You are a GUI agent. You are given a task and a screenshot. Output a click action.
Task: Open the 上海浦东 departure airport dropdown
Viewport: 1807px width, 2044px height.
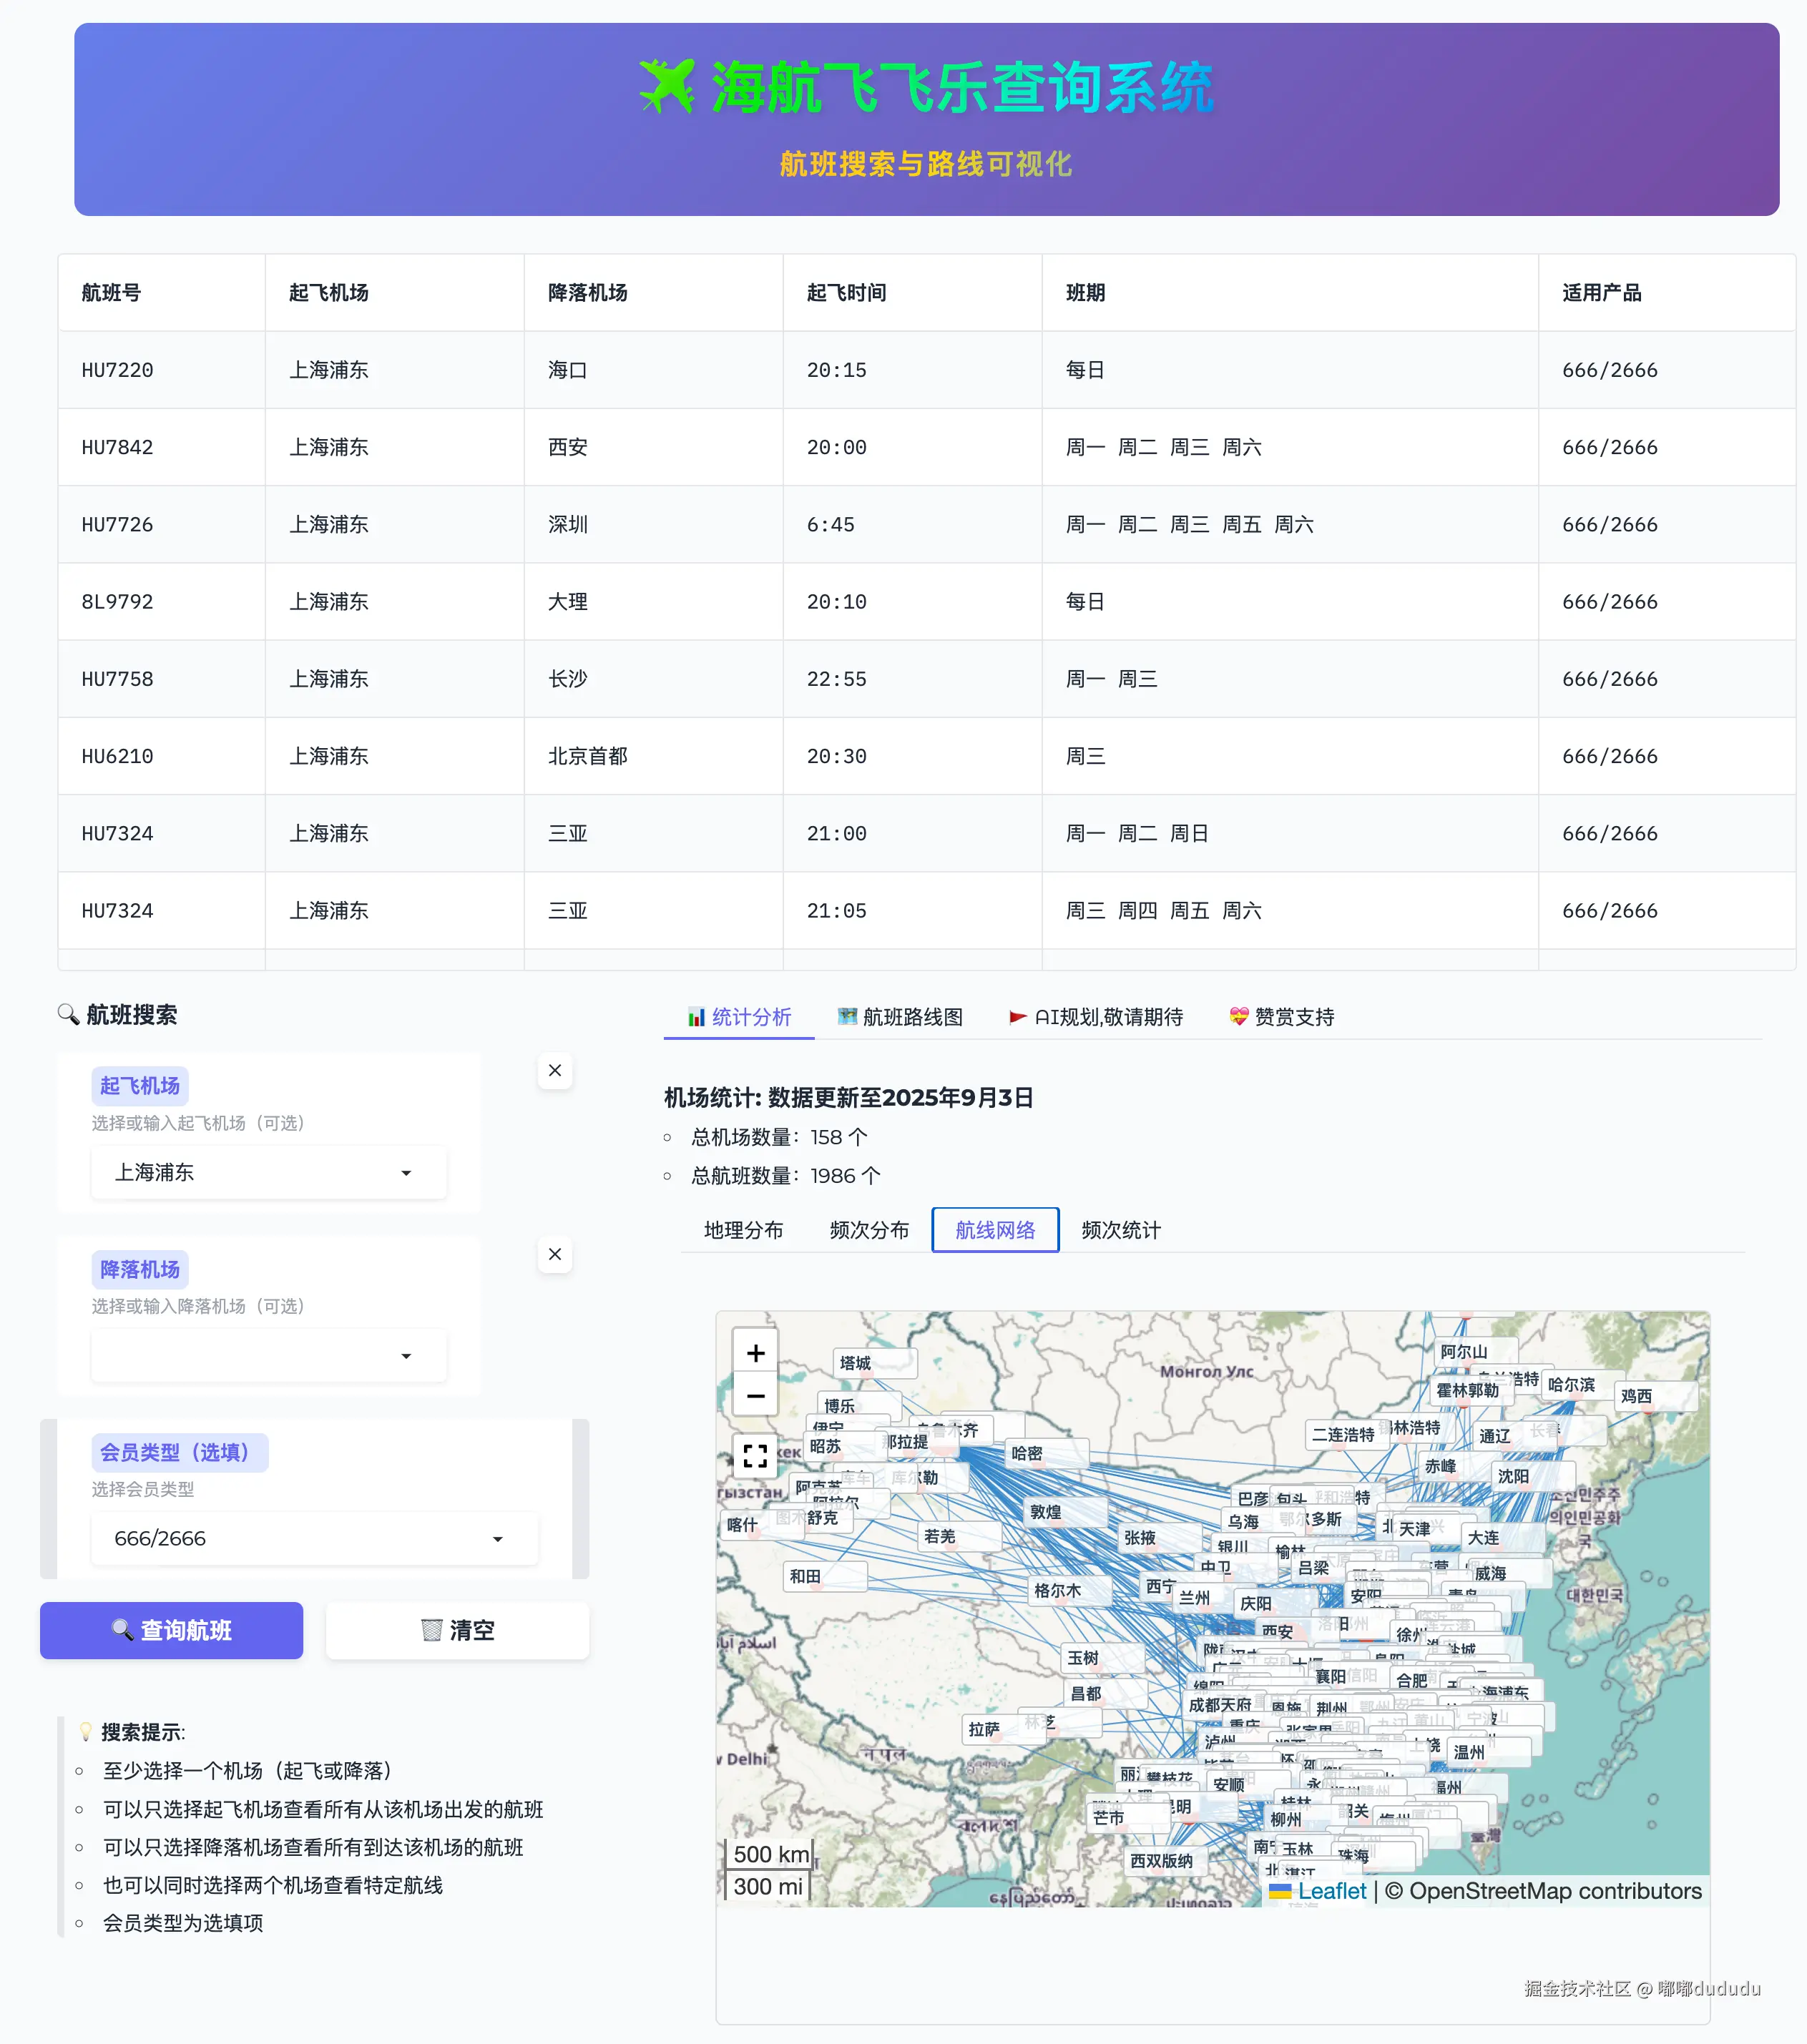[268, 1172]
